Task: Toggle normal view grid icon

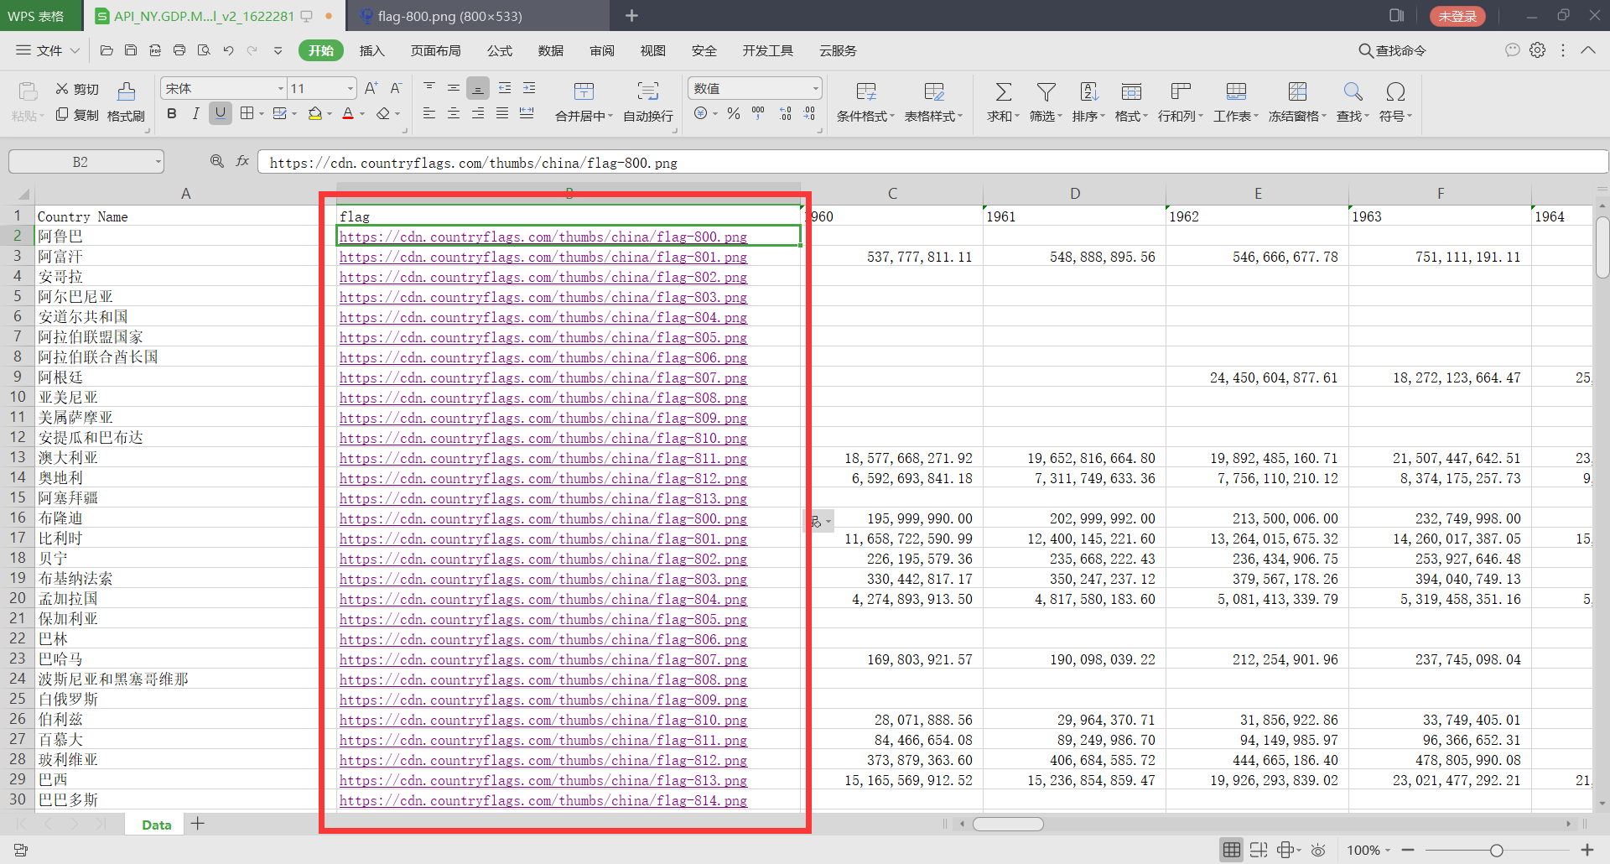Action: click(1232, 851)
